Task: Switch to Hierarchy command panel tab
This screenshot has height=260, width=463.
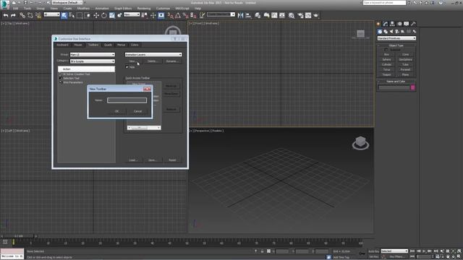Action: pyautogui.click(x=392, y=24)
